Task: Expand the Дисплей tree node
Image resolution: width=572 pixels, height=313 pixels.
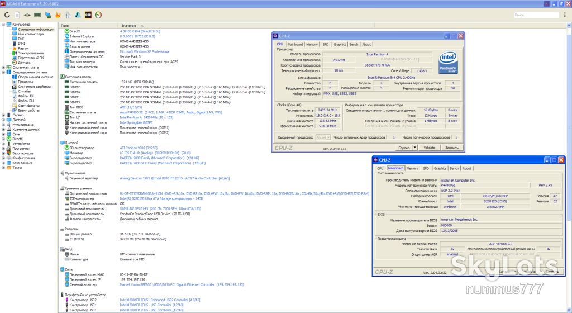Action: tap(3, 120)
